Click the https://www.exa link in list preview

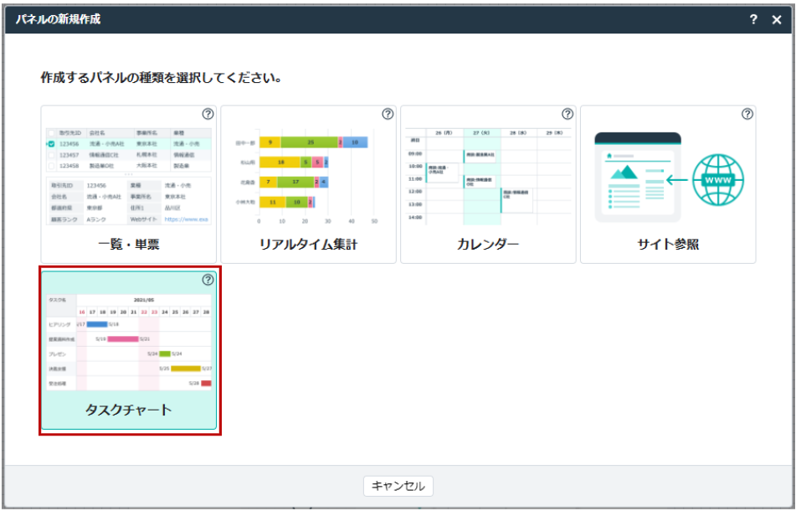[x=186, y=219]
